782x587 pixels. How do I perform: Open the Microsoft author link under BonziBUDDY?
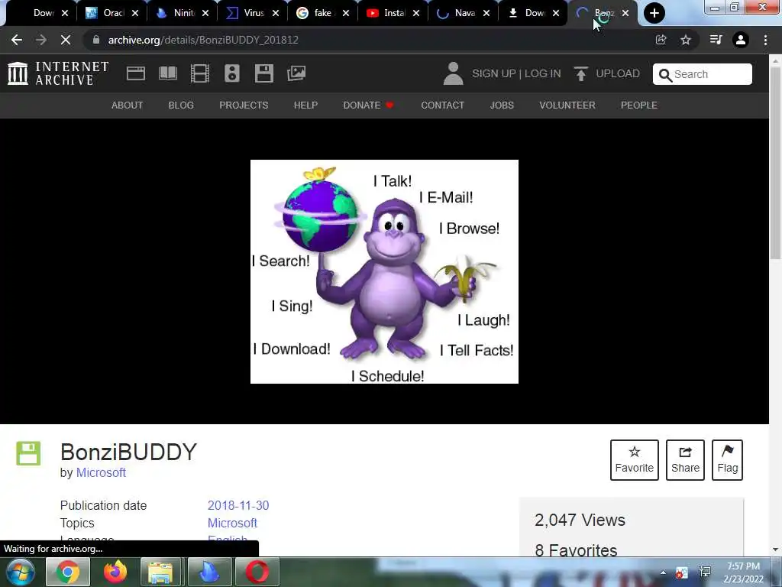click(101, 472)
